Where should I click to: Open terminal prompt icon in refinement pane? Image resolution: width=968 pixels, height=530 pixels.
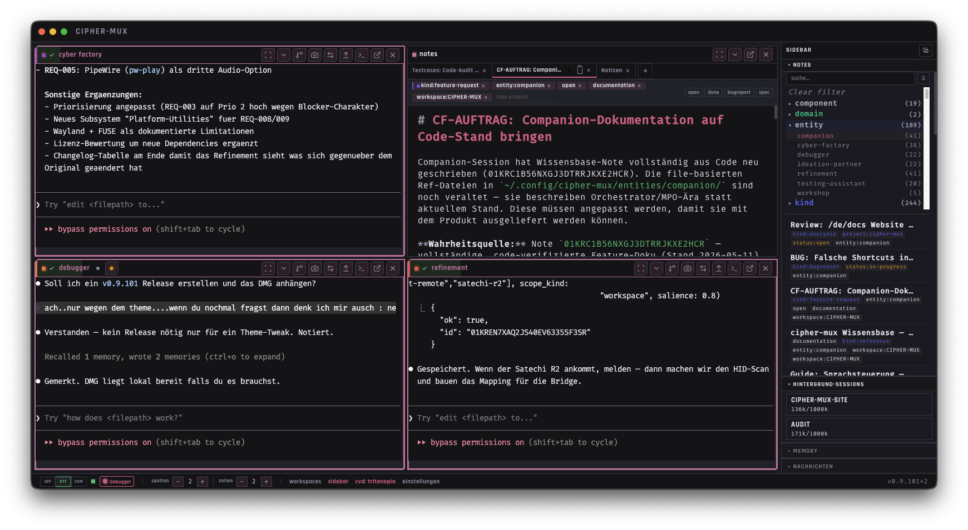734,268
